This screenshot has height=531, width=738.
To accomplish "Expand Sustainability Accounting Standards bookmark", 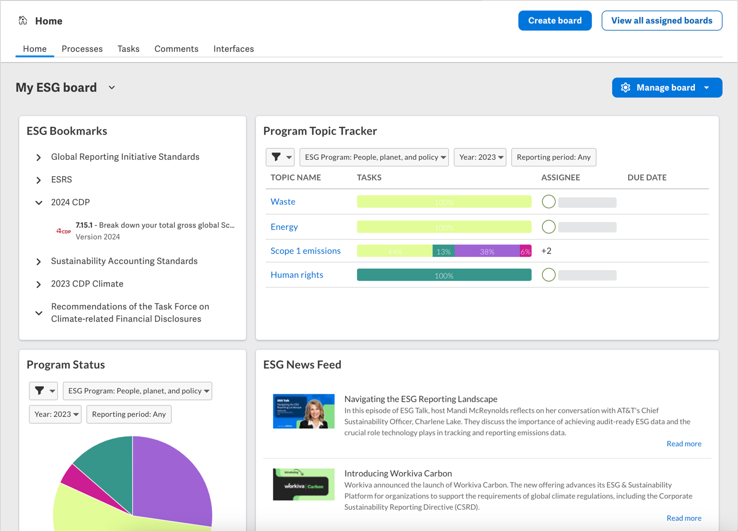I will (39, 262).
